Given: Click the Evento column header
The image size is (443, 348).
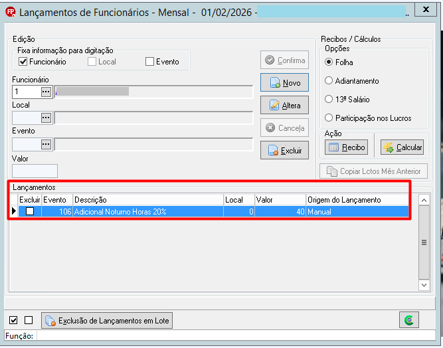Looking at the screenshot, I should click(x=57, y=200).
